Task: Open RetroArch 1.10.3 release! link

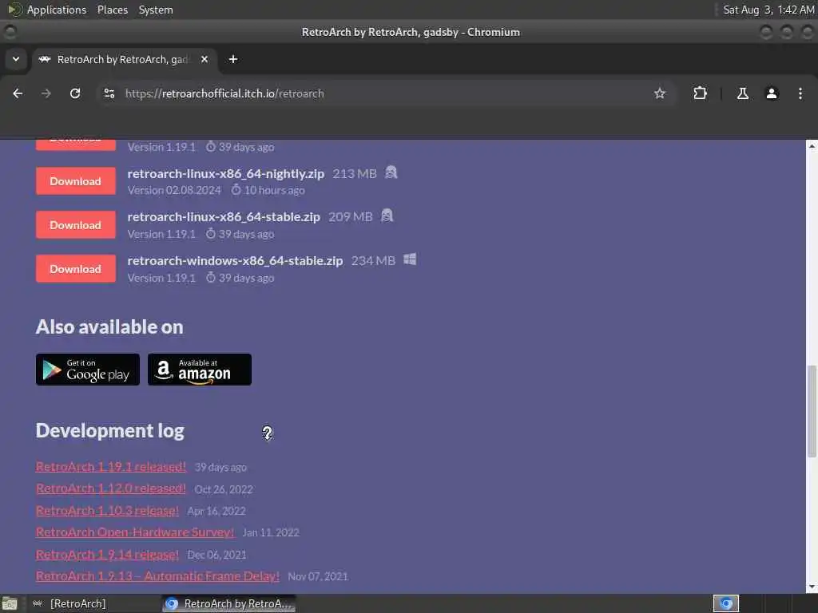Action: [108, 510]
